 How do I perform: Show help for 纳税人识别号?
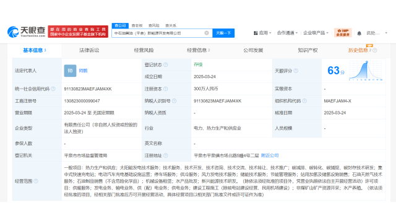174,101
